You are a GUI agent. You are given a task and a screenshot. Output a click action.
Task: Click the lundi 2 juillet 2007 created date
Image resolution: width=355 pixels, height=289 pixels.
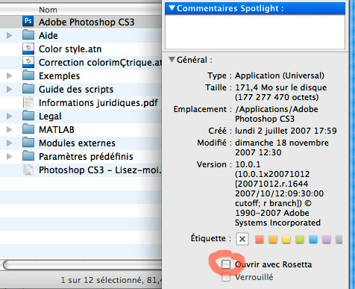(286, 131)
